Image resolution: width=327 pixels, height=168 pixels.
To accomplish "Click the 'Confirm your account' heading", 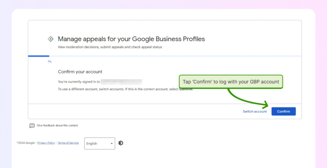I will [80, 72].
